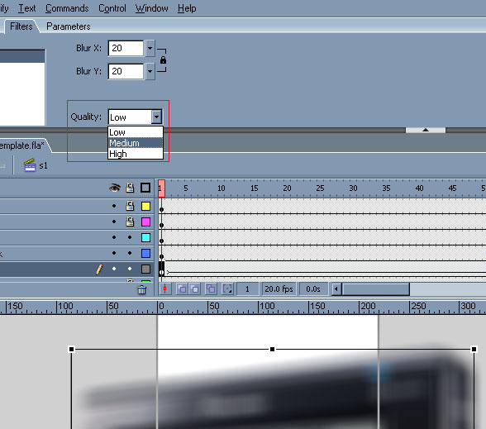Click the delete layer trash icon
The height and width of the screenshot is (429, 486).
(141, 290)
